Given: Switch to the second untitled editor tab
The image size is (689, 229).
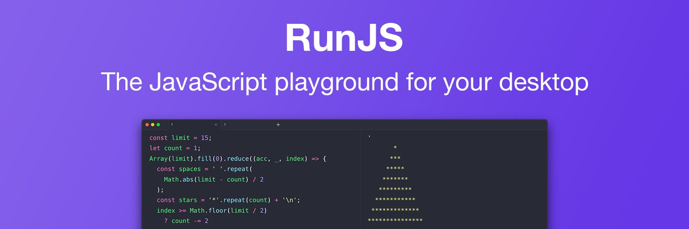Looking at the screenshot, I should pyautogui.click(x=248, y=125).
